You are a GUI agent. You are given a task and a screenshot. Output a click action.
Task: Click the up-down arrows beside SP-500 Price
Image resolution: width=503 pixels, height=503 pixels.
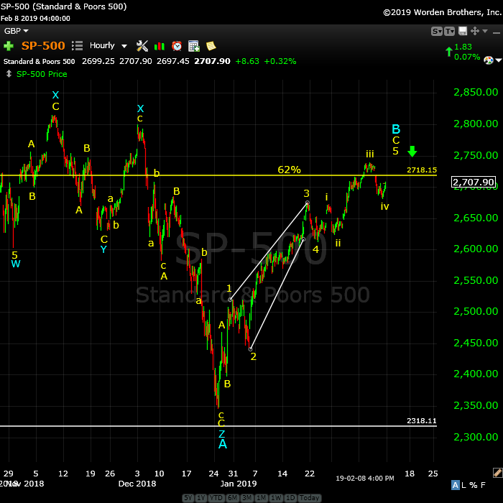coord(9,74)
